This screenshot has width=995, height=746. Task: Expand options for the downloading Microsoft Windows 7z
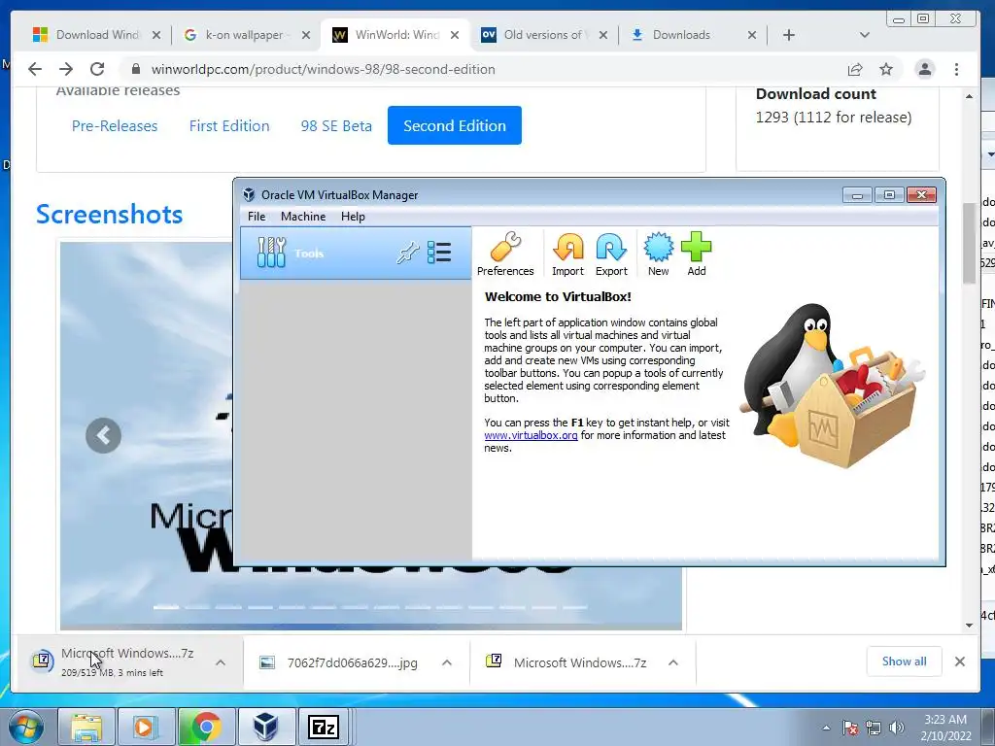coord(221,662)
